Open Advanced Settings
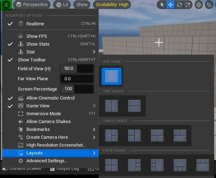This screenshot has height=178, width=216. coord(50,161)
